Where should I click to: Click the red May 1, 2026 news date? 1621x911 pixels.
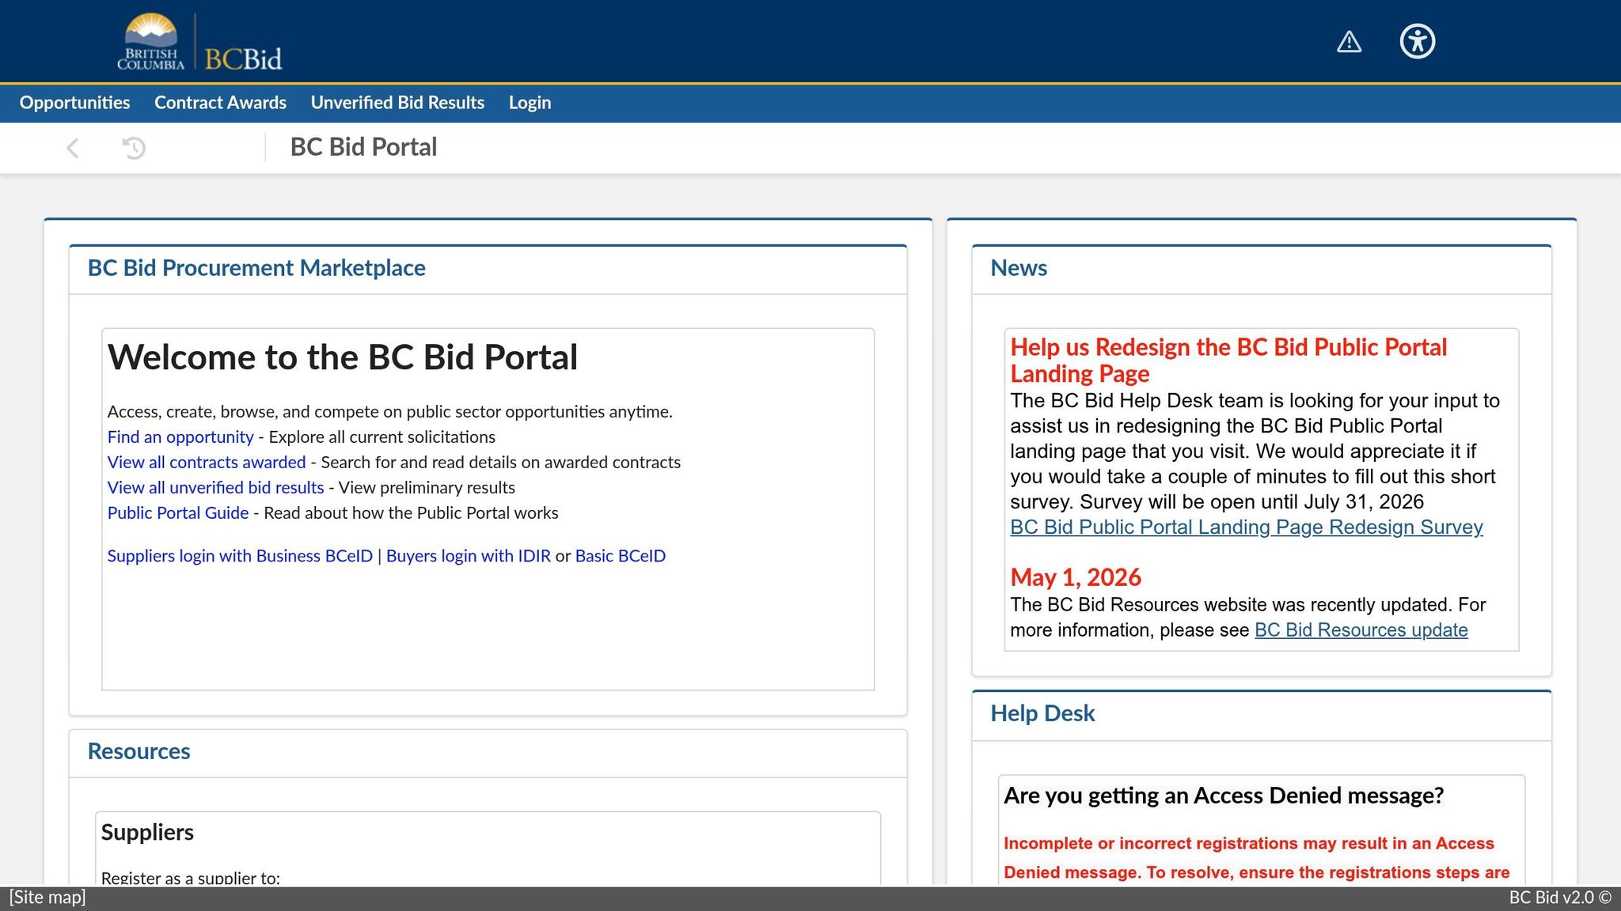pos(1076,577)
